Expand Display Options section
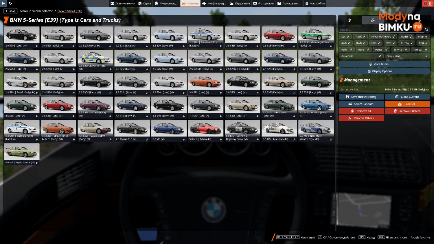The width and height of the screenshot is (434, 244). (x=384, y=71)
